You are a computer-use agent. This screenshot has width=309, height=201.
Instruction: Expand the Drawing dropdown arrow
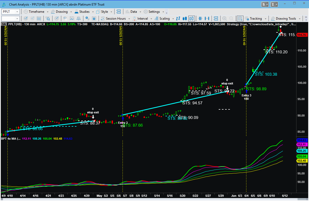[x=71, y=12]
